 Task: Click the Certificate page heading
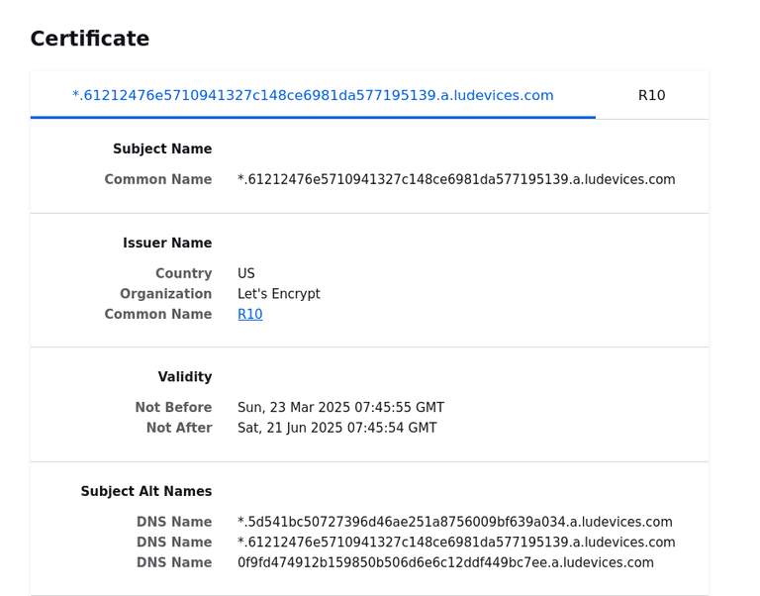[x=90, y=39]
